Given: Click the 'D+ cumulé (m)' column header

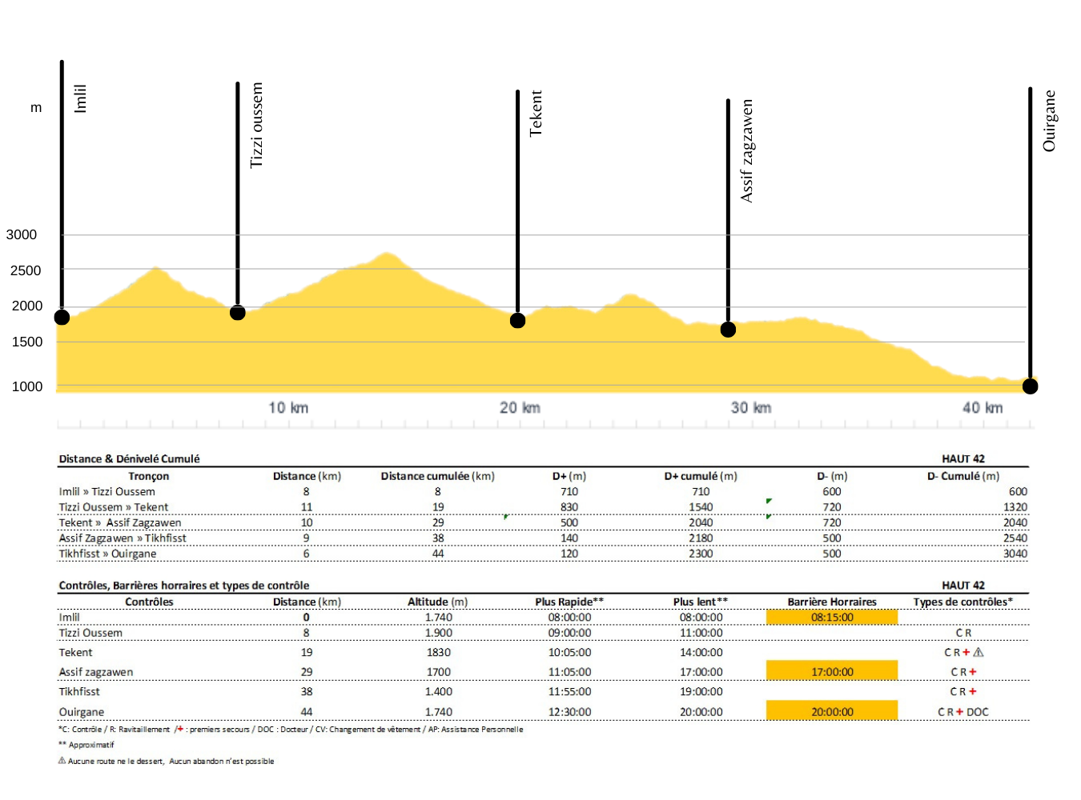Looking at the screenshot, I should click(701, 476).
